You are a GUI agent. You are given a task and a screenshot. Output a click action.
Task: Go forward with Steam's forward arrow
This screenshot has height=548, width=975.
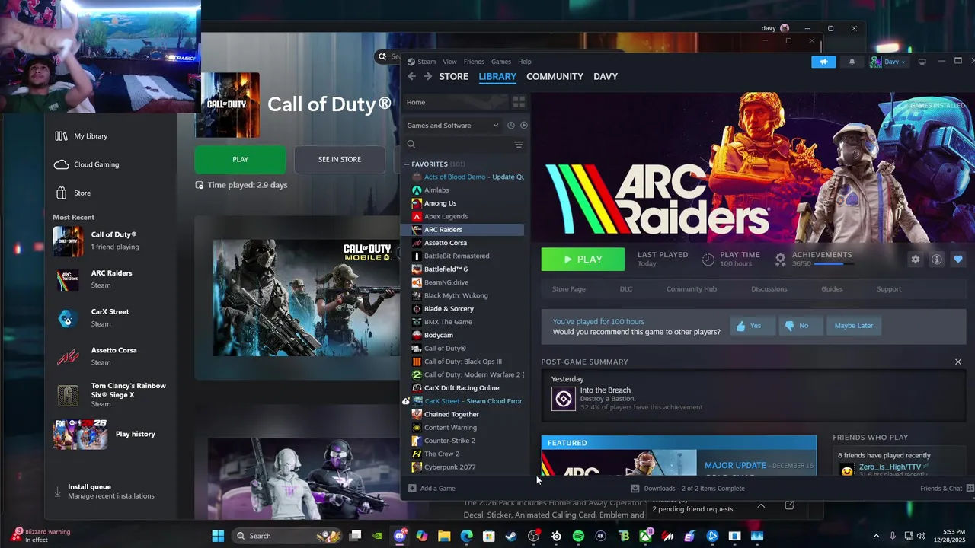(427, 76)
